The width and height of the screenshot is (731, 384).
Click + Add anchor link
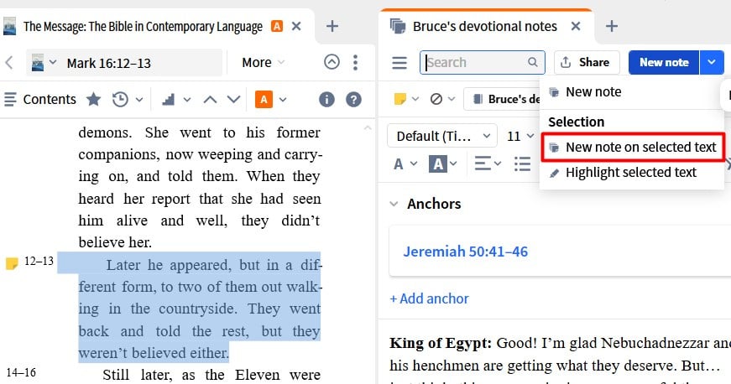[x=429, y=298]
